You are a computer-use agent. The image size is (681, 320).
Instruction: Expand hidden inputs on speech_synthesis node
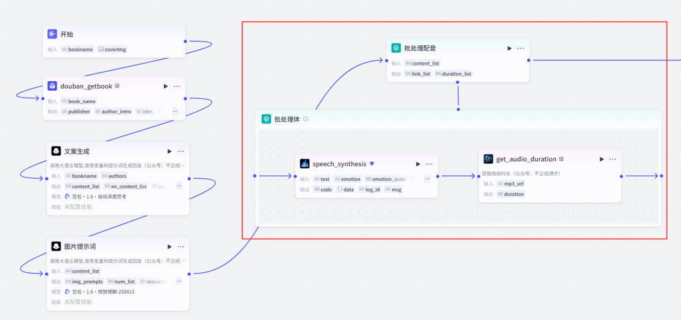pos(427,179)
